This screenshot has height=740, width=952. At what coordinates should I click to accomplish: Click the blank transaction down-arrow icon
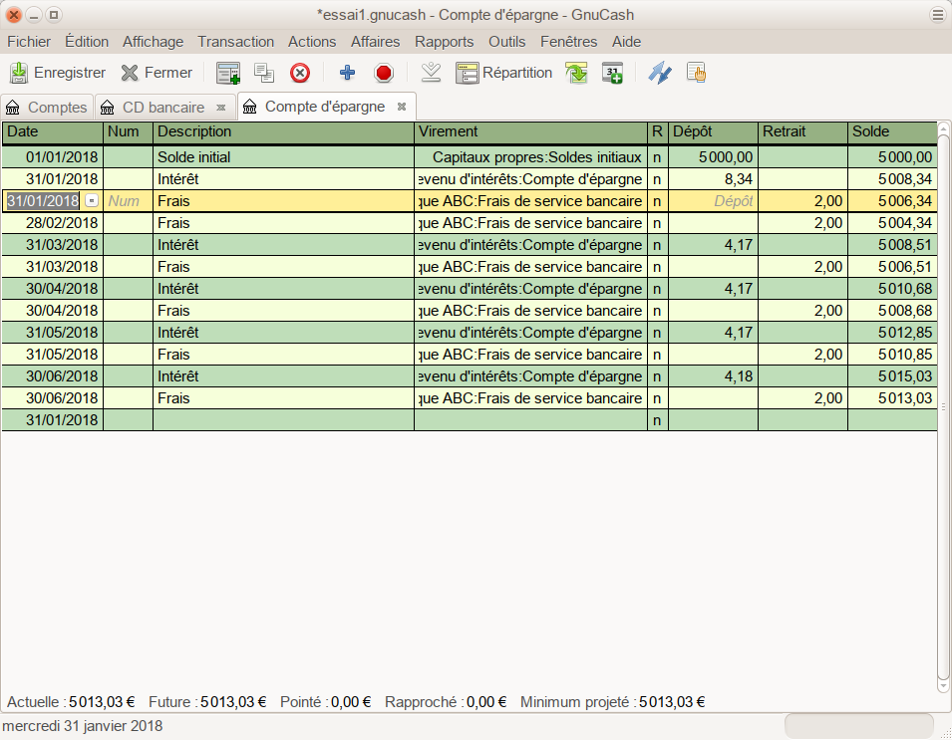pos(431,73)
